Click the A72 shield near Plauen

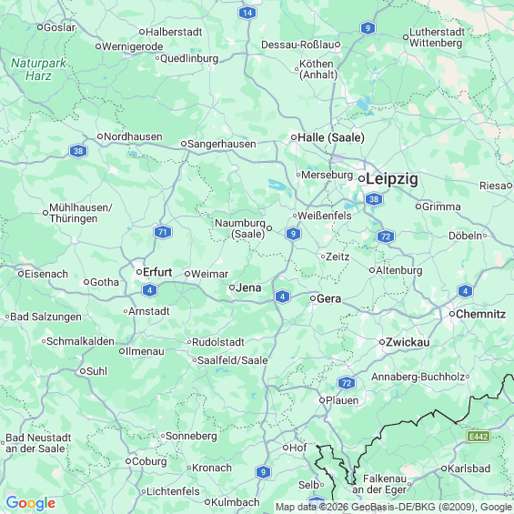coord(347,383)
